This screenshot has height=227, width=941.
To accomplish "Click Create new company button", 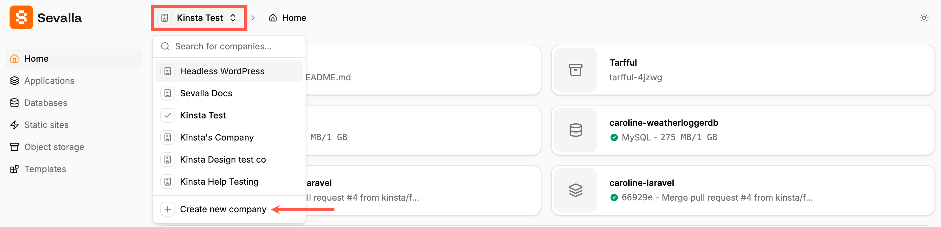I will 223,209.
